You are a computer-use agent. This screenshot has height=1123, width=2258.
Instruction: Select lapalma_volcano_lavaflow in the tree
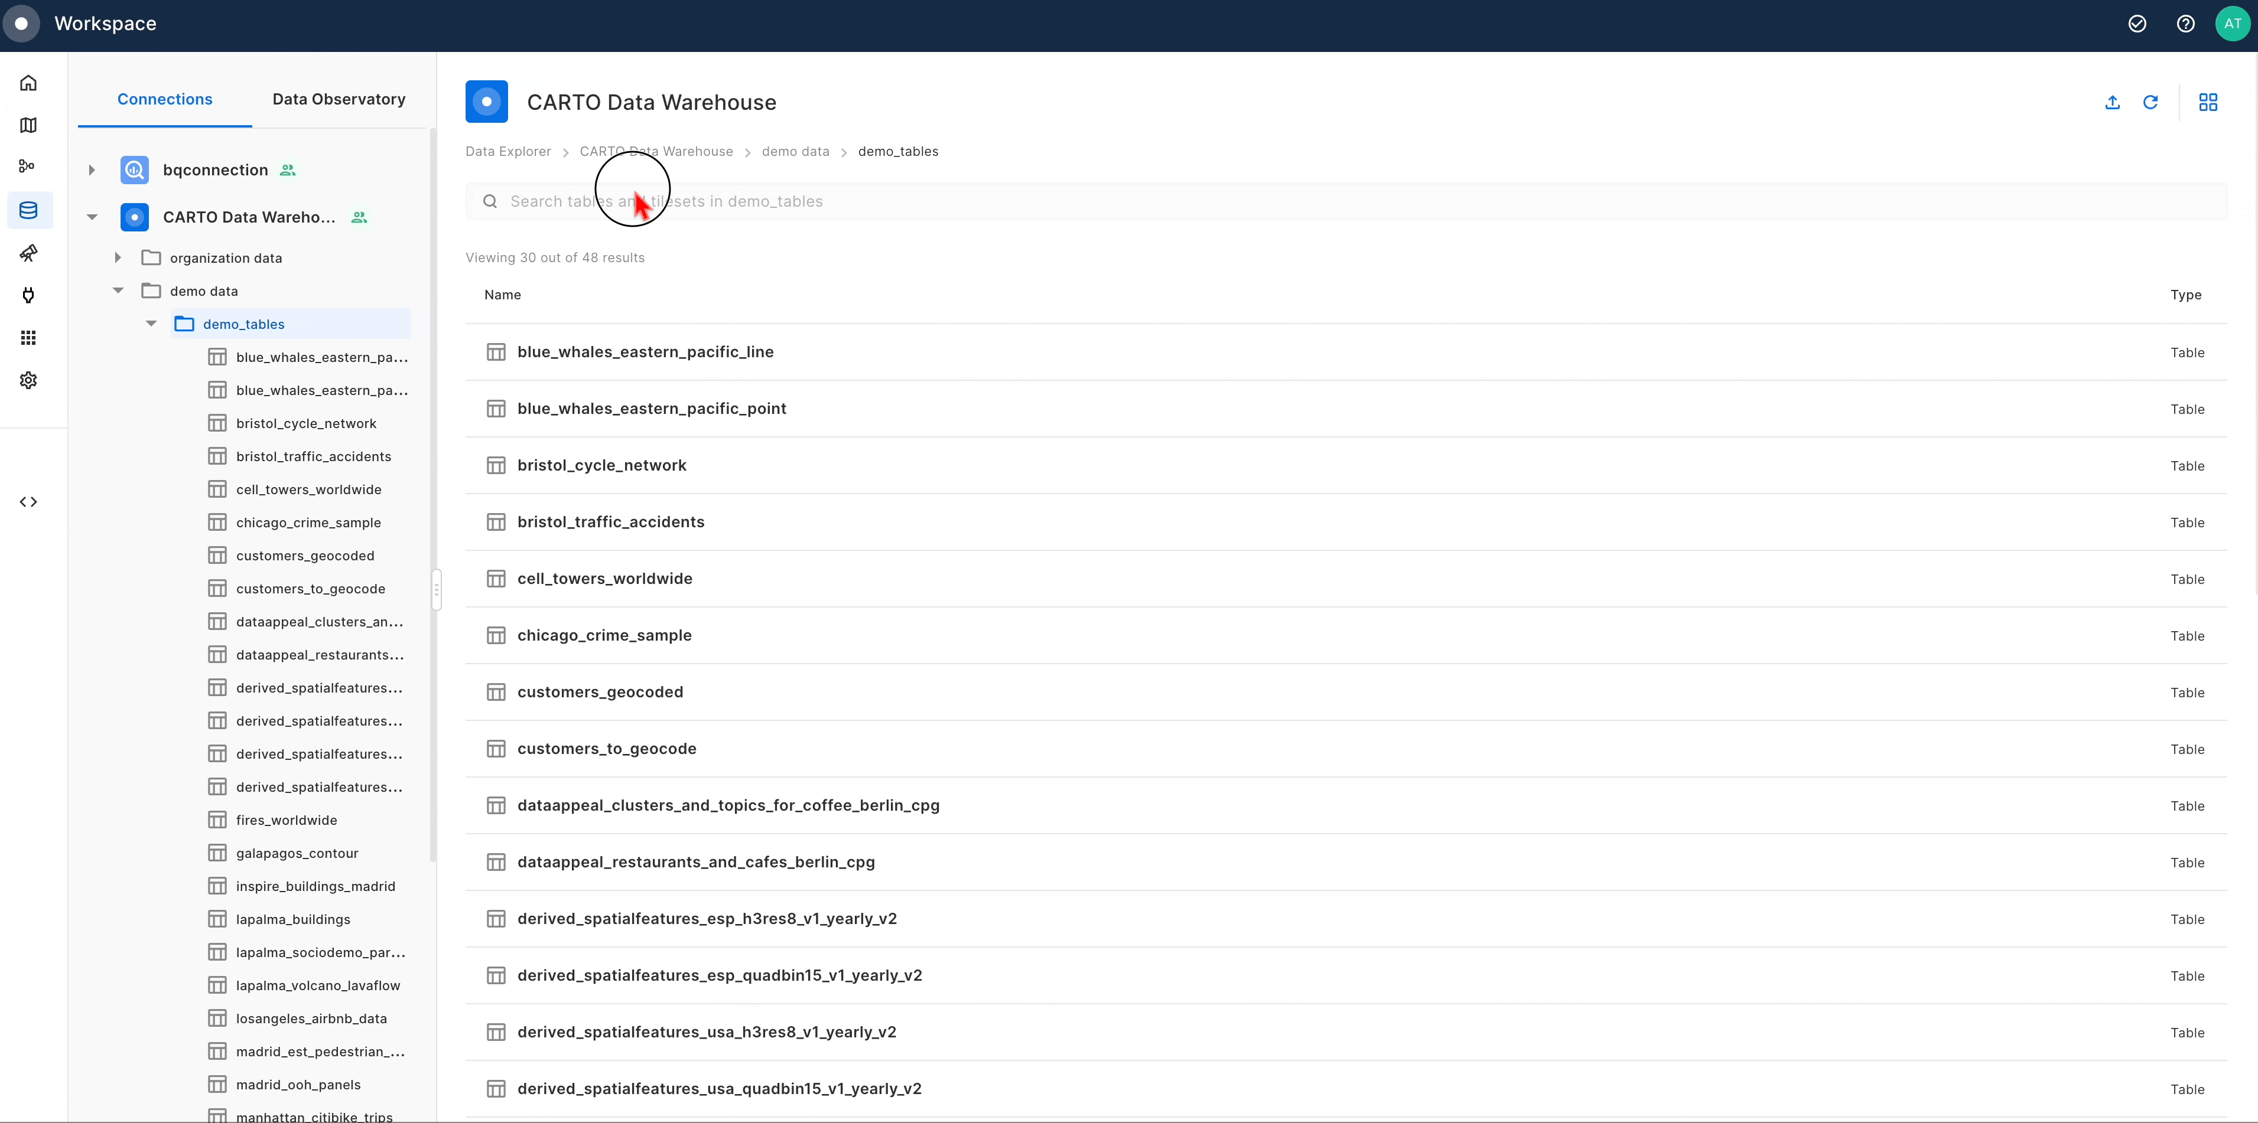(317, 985)
